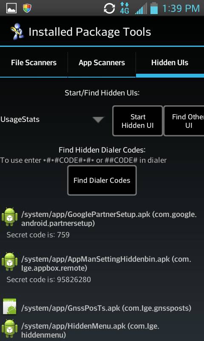The width and height of the screenshot is (204, 341).
Task: Tap the battery icon in status bar
Action: click(154, 8)
